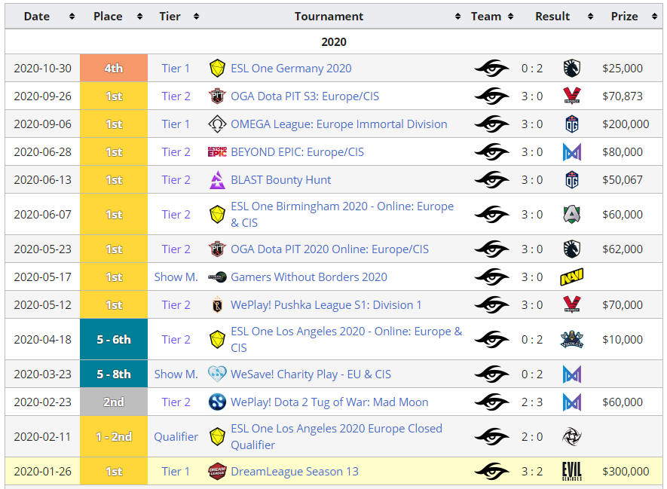667x489 pixels.
Task: Click Tug of War: Mad Moon logo icon
Action: point(217,402)
